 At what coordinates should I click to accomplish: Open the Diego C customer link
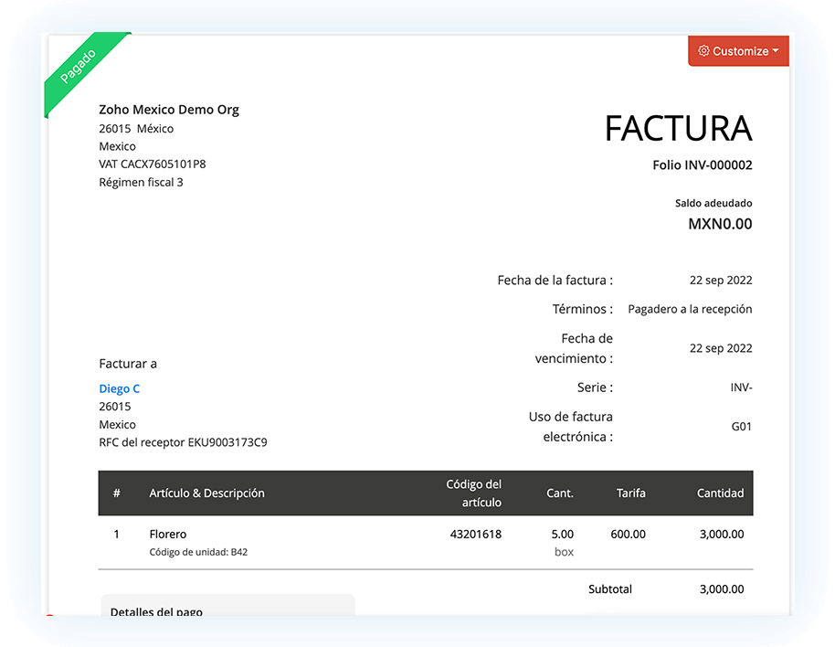[120, 388]
